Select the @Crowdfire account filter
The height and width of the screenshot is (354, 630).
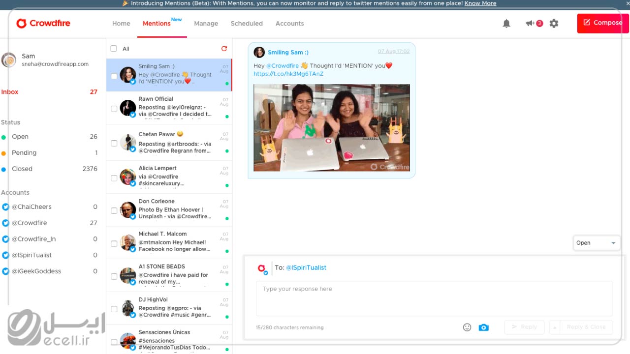[49, 223]
